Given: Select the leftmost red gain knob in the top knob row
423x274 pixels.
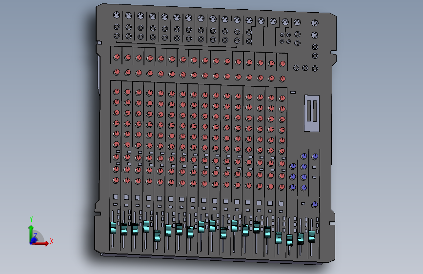Looking at the screenshot, I should pyautogui.click(x=117, y=57).
